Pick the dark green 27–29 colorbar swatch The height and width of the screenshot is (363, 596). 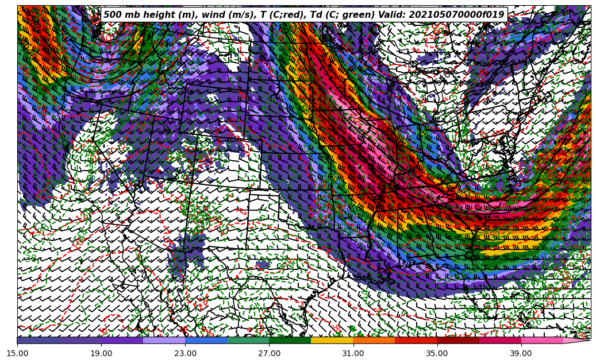pos(290,340)
